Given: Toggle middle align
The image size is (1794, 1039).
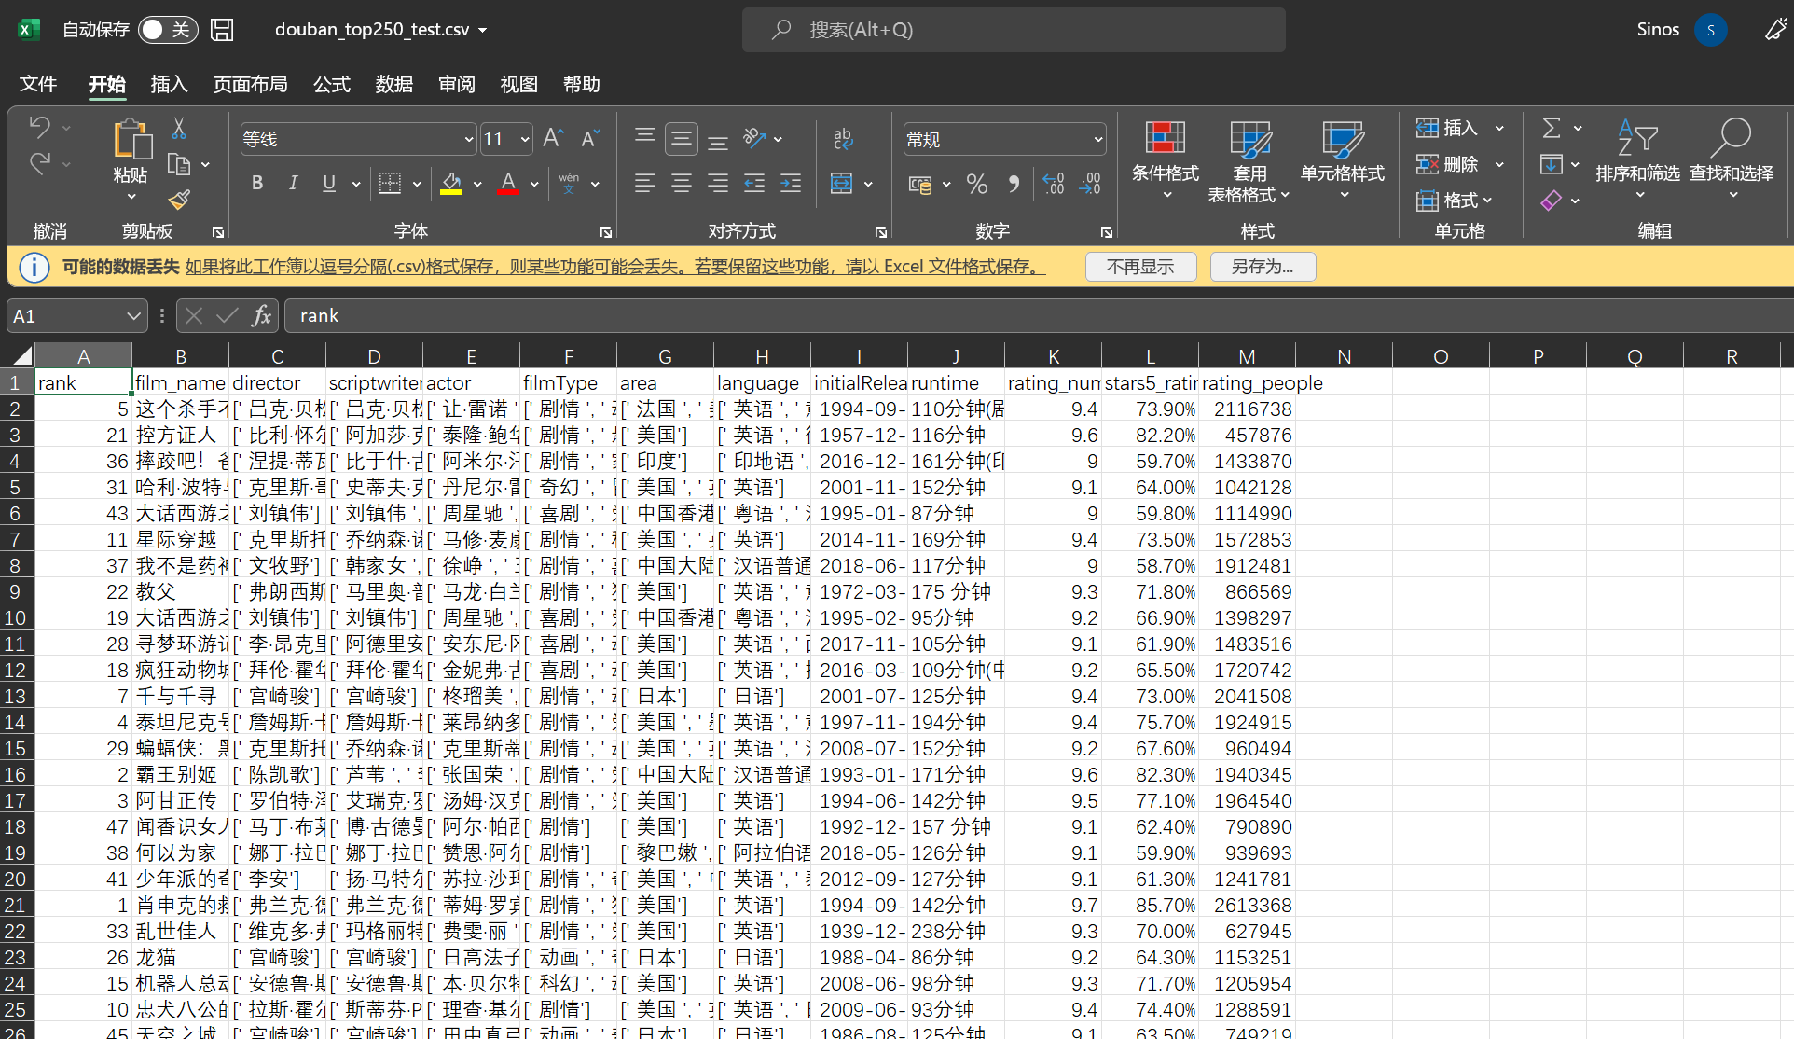Looking at the screenshot, I should click(682, 138).
